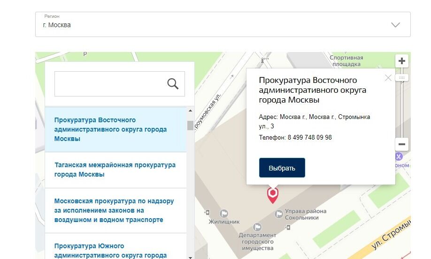
Task: Click the Управа района Сокольники map label
Action: coord(306,215)
